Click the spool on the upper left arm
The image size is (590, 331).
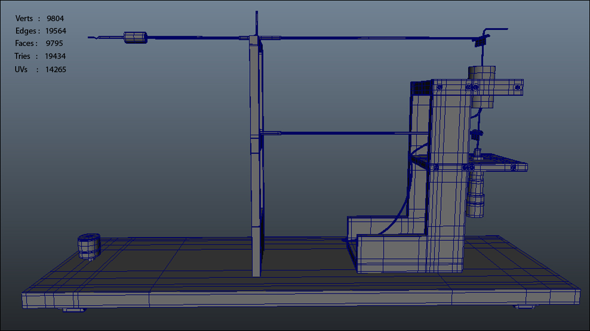coord(135,37)
